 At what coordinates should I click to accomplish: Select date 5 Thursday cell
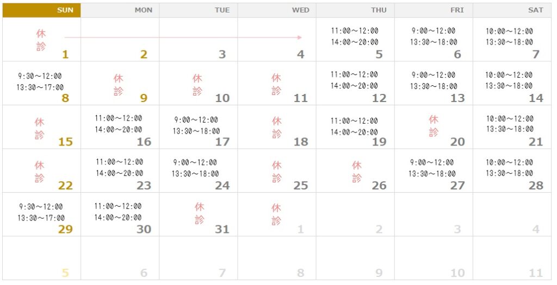click(355, 39)
